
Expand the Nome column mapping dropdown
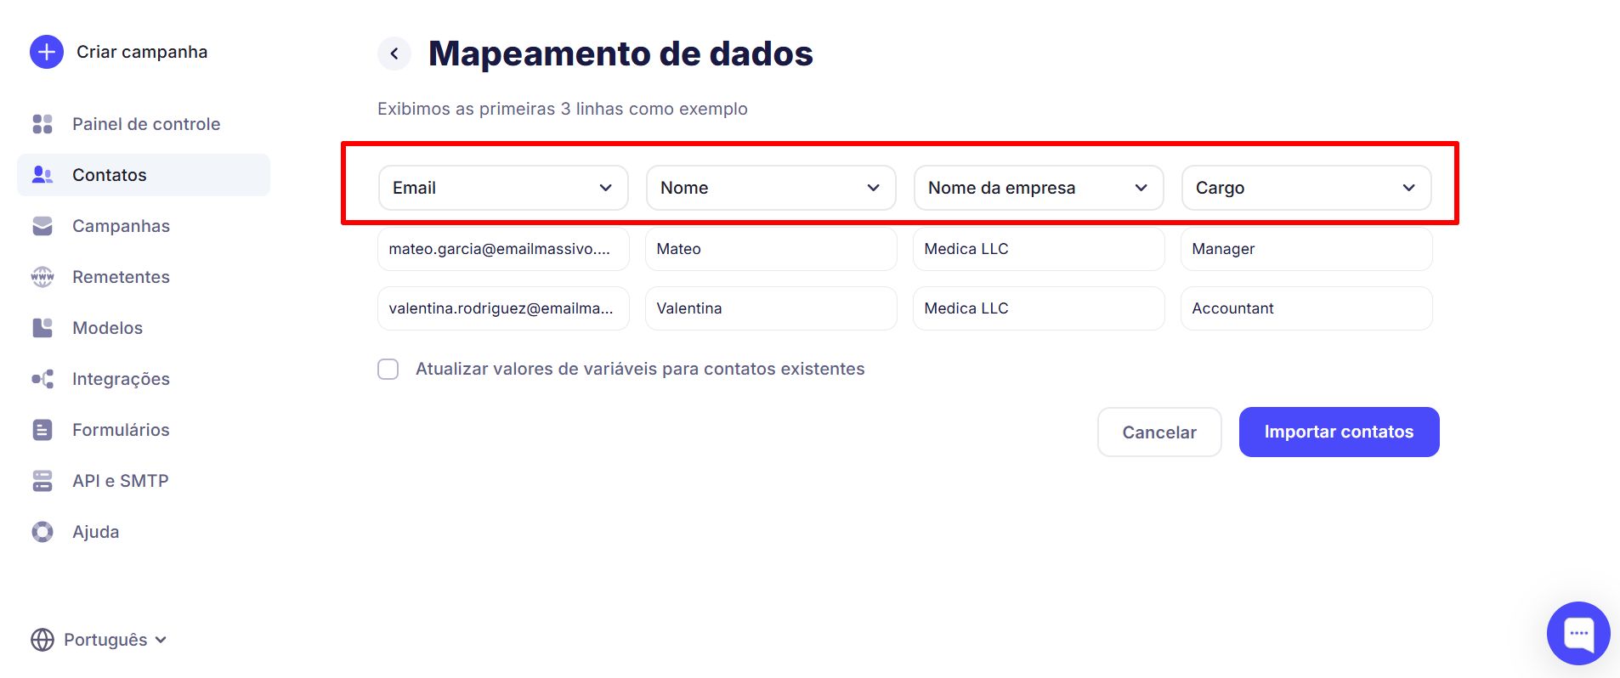[770, 188]
